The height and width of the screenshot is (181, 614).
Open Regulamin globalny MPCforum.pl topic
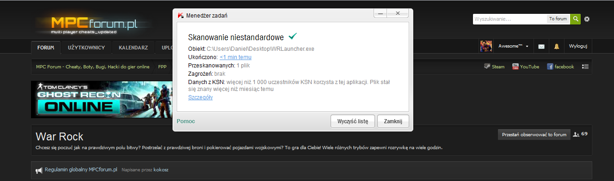pos(81,170)
